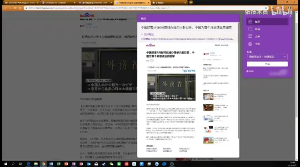Open WeChat from taskbar
The height and width of the screenshot is (167, 300).
click(x=111, y=164)
